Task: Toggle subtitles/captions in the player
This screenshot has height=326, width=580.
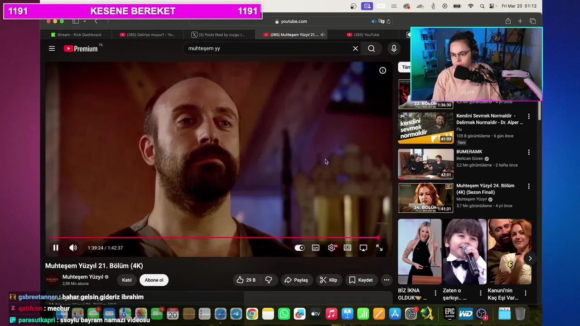Action: click(315, 248)
